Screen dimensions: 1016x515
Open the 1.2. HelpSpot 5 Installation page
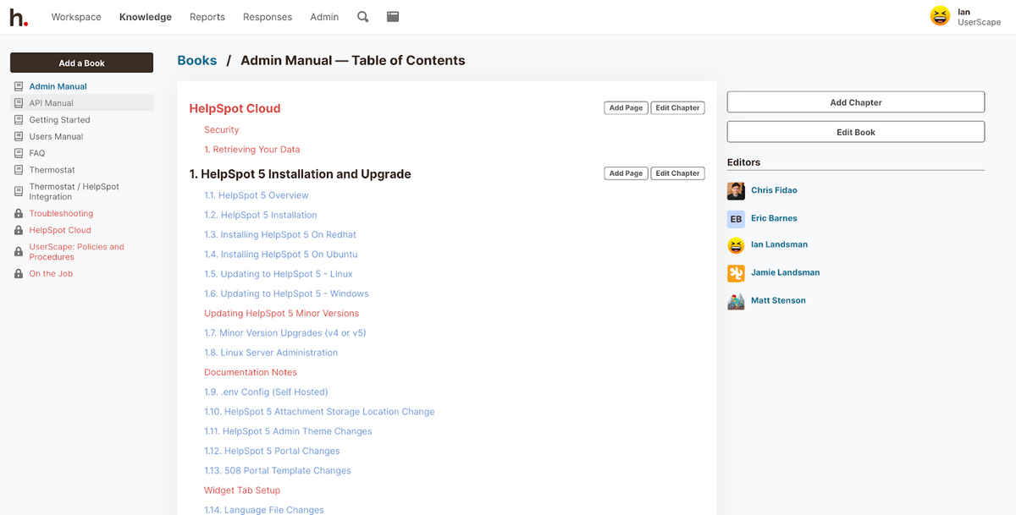tap(261, 216)
